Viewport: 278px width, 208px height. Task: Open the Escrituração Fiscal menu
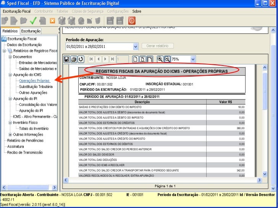(x=17, y=11)
